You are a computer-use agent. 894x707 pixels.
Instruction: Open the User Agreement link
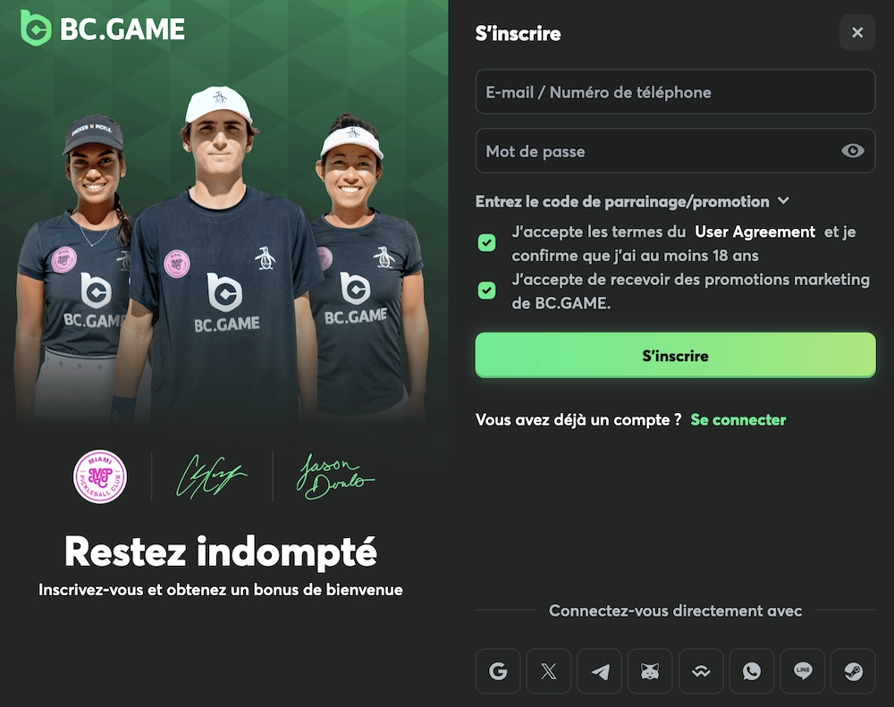point(755,231)
